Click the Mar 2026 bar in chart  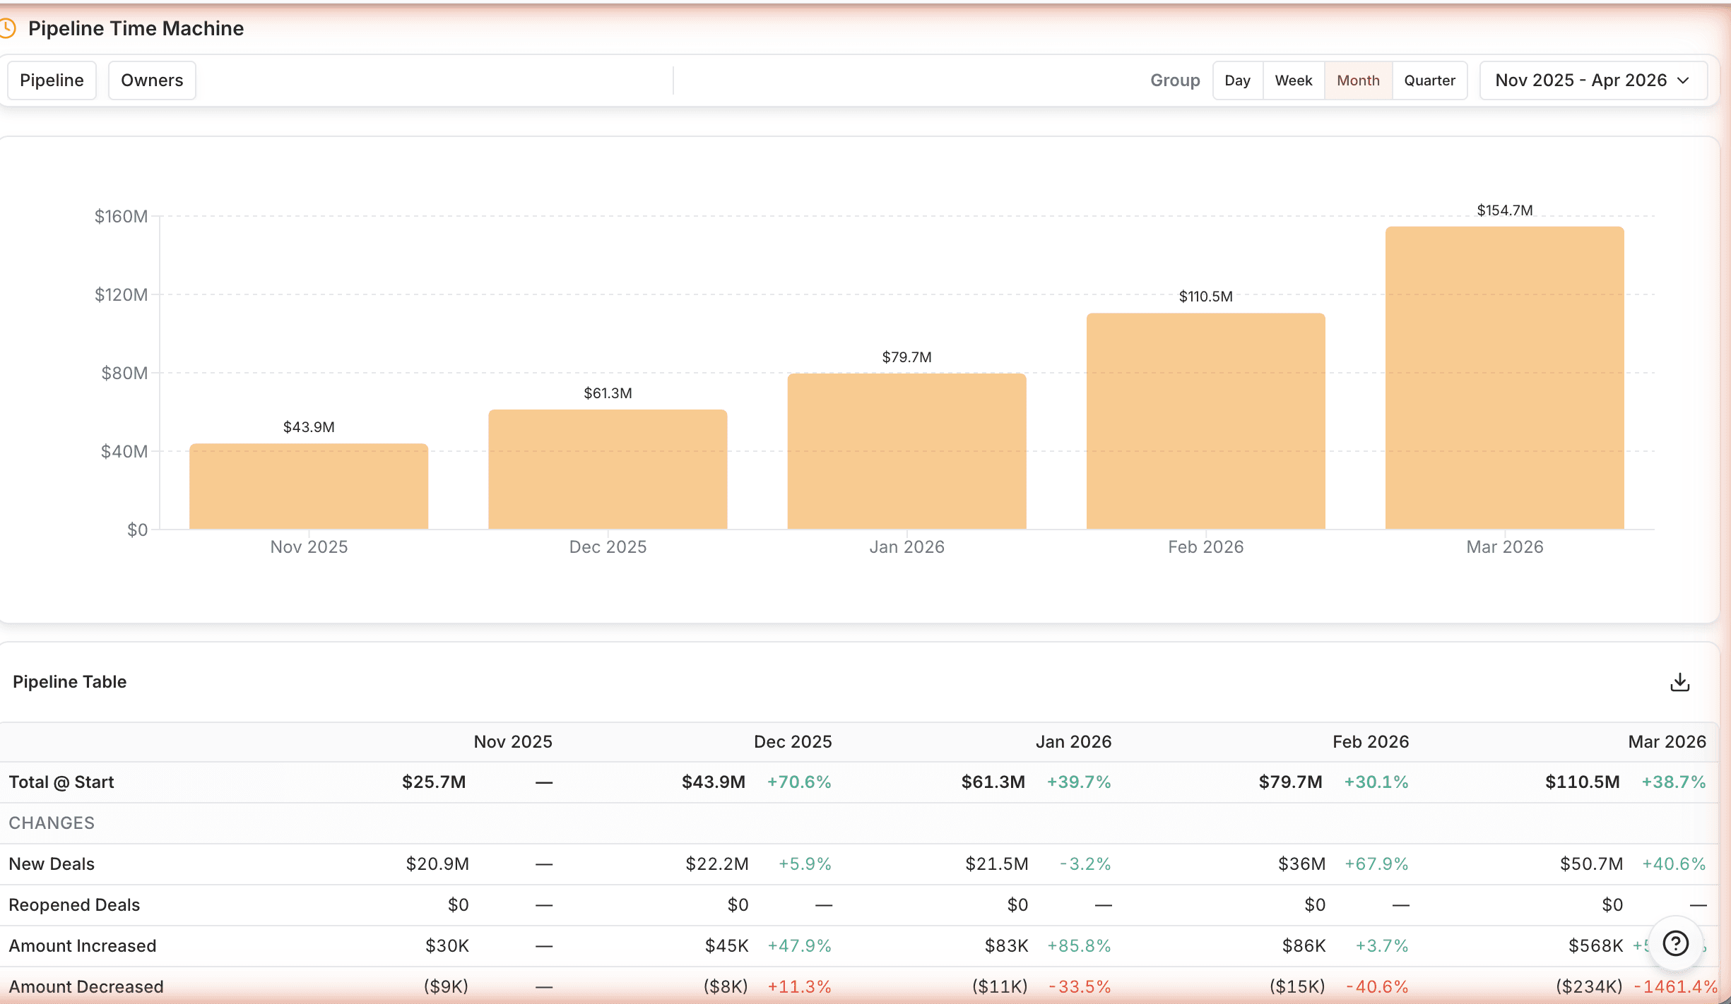tap(1504, 378)
